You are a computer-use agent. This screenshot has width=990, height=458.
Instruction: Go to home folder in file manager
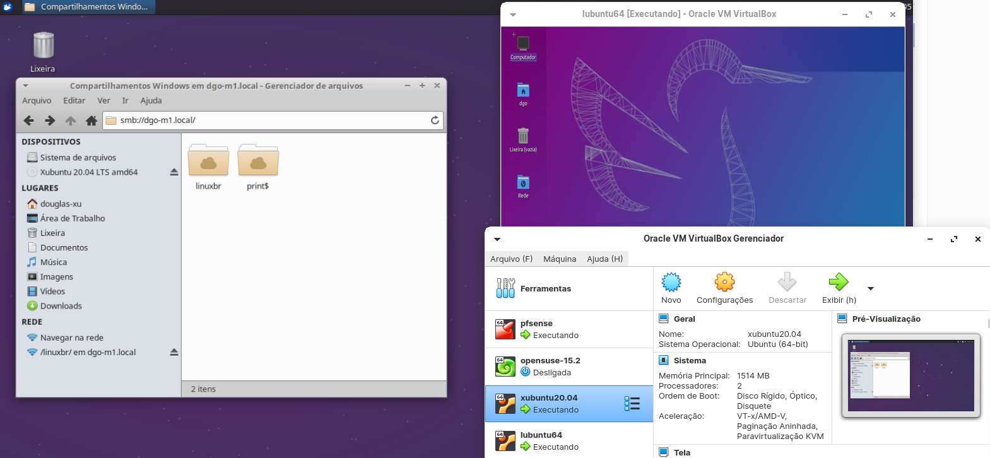click(x=91, y=120)
